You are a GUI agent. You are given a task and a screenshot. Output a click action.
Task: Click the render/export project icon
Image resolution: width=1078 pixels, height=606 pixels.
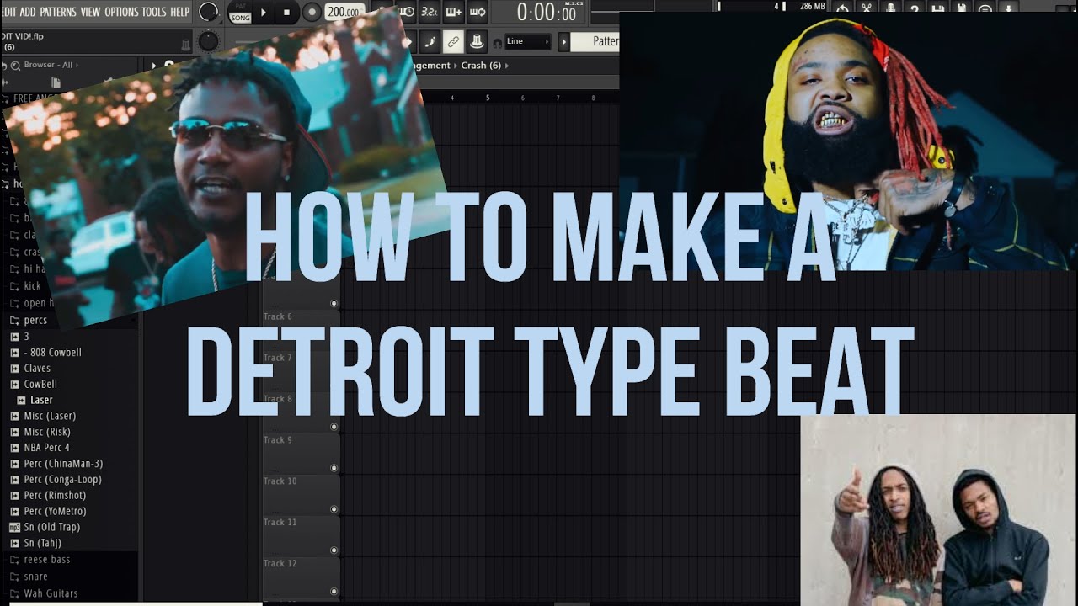[962, 7]
